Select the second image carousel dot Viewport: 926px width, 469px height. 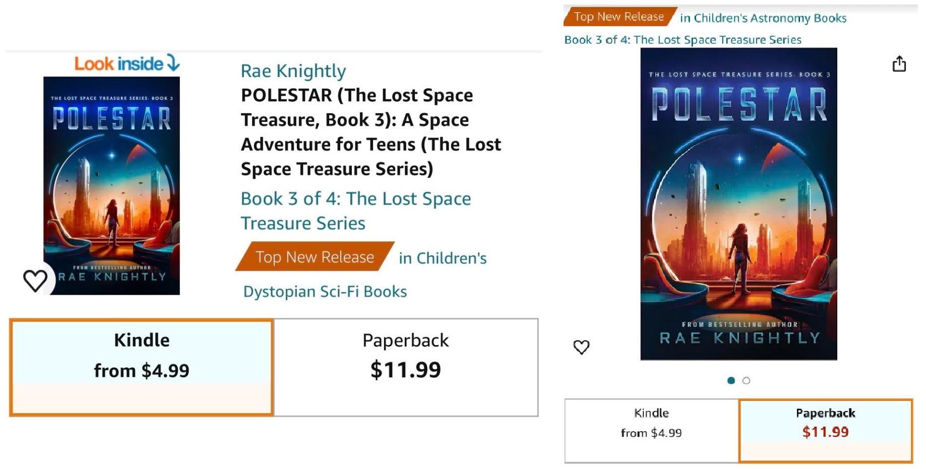tap(747, 380)
